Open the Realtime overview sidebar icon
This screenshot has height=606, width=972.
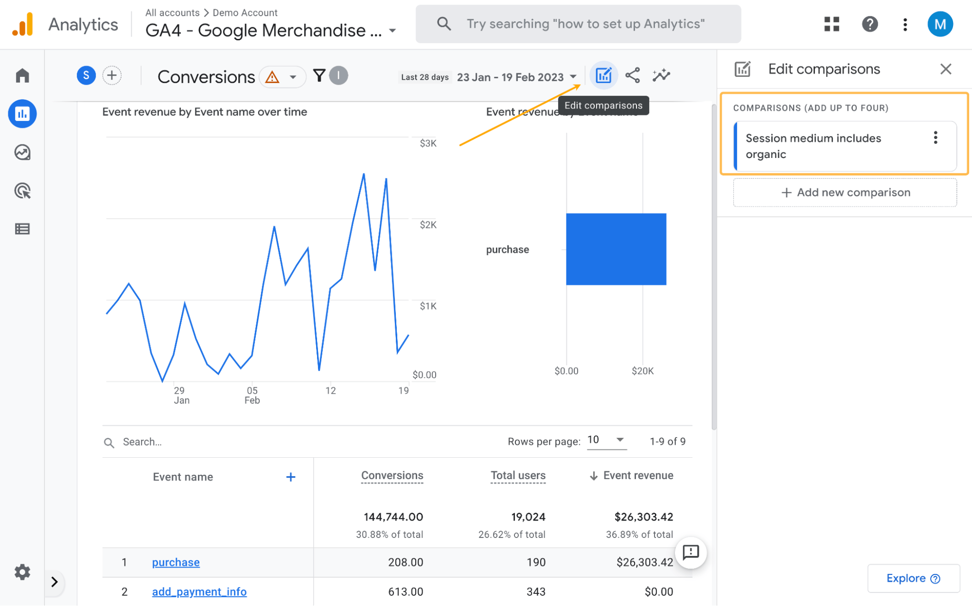click(22, 152)
